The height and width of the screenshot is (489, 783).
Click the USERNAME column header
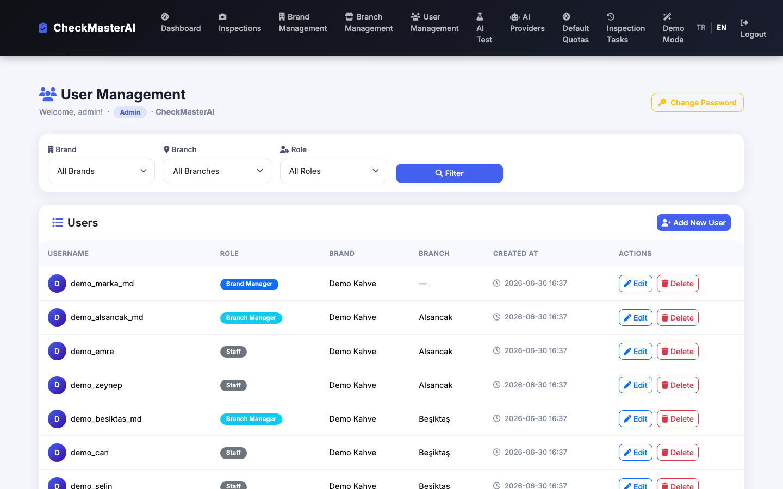point(68,254)
